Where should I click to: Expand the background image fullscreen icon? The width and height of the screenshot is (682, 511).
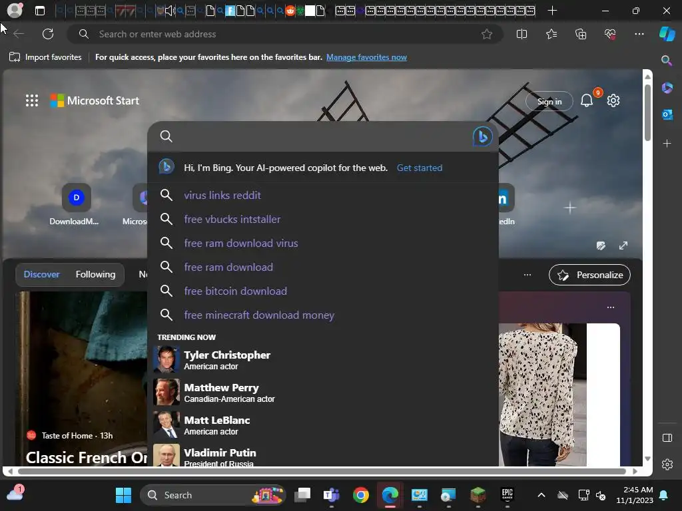coord(623,246)
